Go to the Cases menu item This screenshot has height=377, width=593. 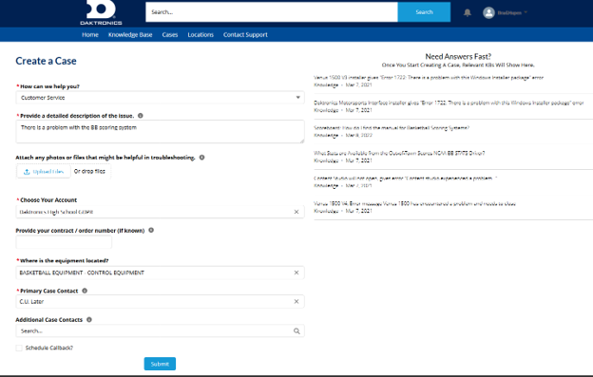[170, 35]
